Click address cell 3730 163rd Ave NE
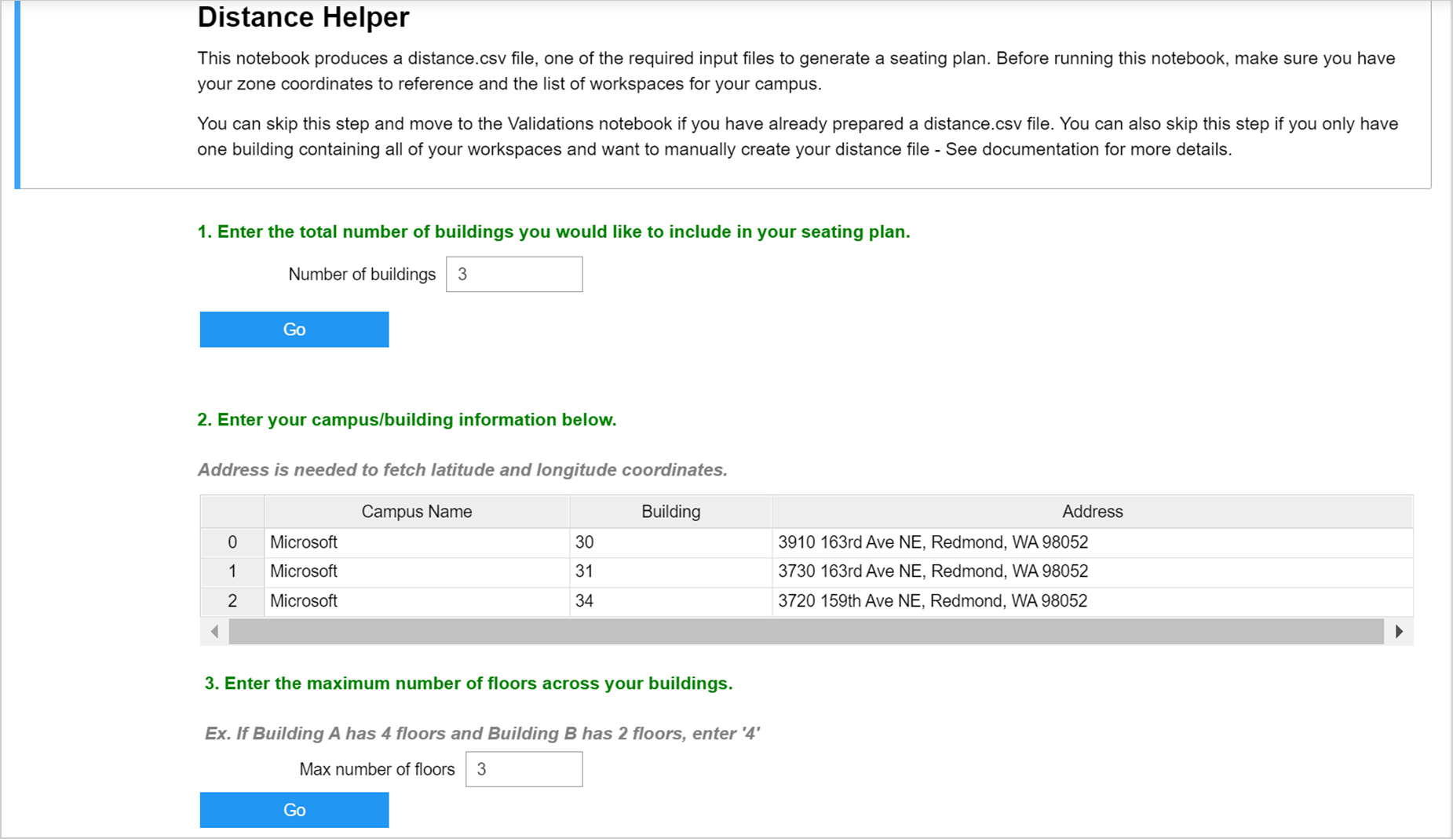Image resolution: width=1453 pixels, height=839 pixels. click(x=1092, y=571)
